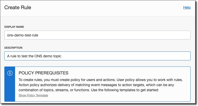Show the policy template
The height and width of the screenshot is (106, 198).
(x=33, y=95)
